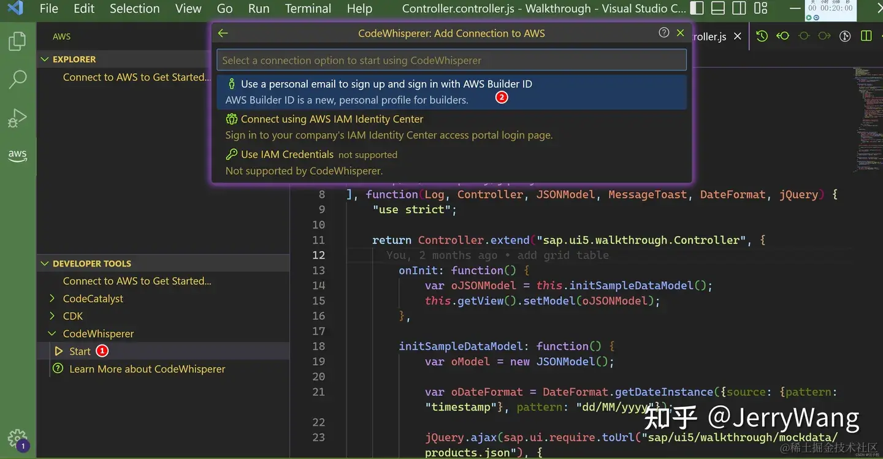
Task: Click the person icon for the AWS Builder ID option
Action: pyautogui.click(x=232, y=84)
